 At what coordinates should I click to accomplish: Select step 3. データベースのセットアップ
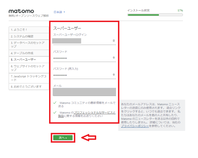click(x=29, y=45)
